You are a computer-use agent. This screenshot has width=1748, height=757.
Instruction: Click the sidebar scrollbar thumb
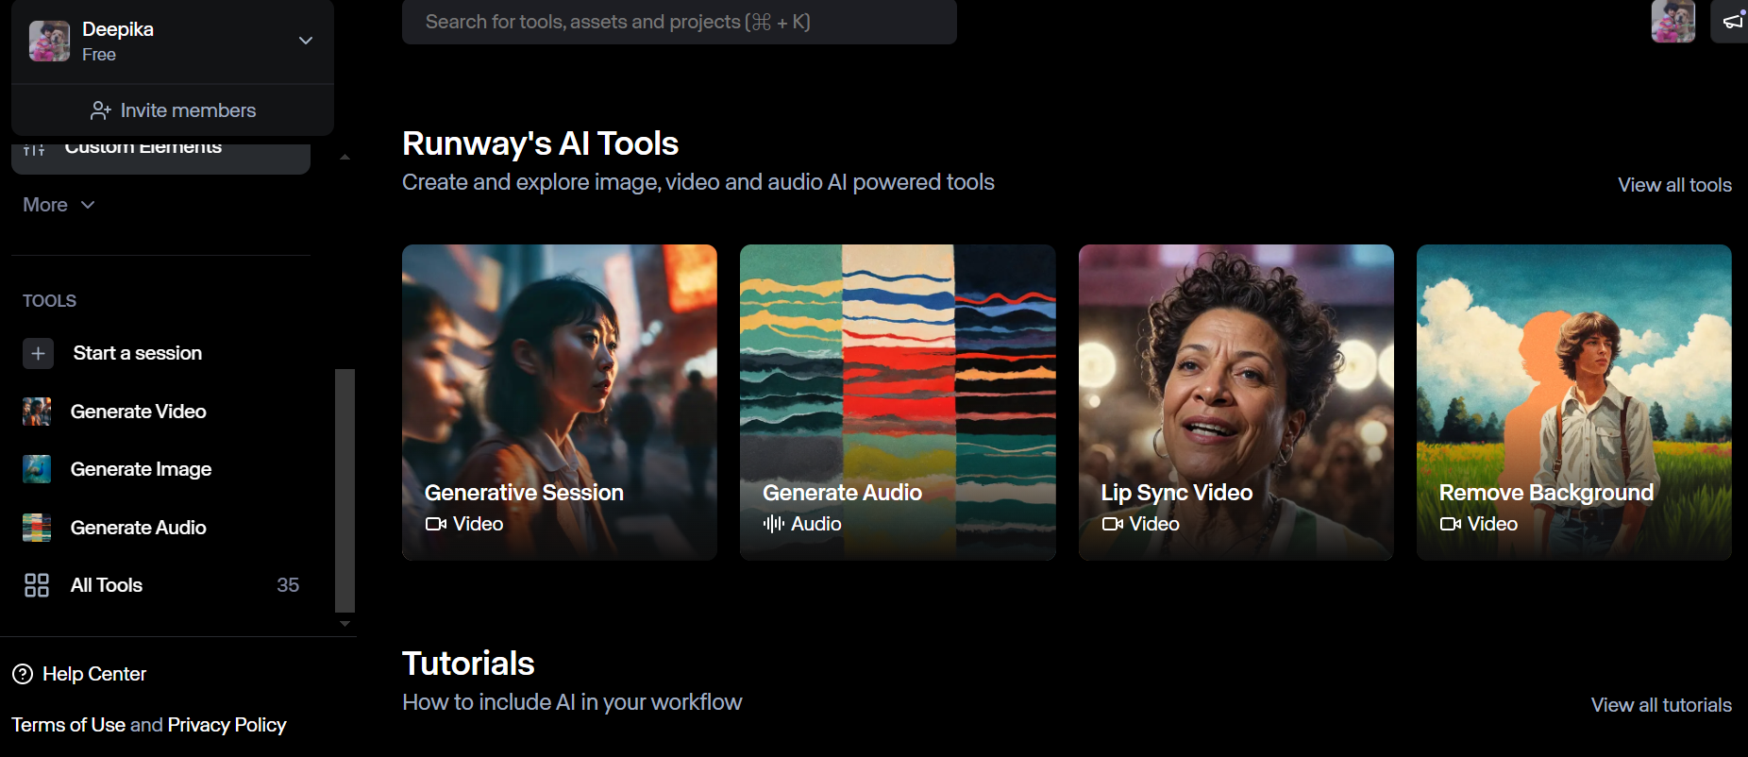click(x=345, y=491)
